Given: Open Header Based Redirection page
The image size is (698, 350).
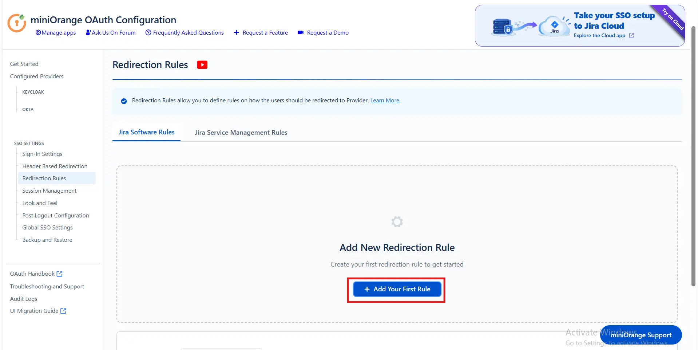Looking at the screenshot, I should click(55, 166).
